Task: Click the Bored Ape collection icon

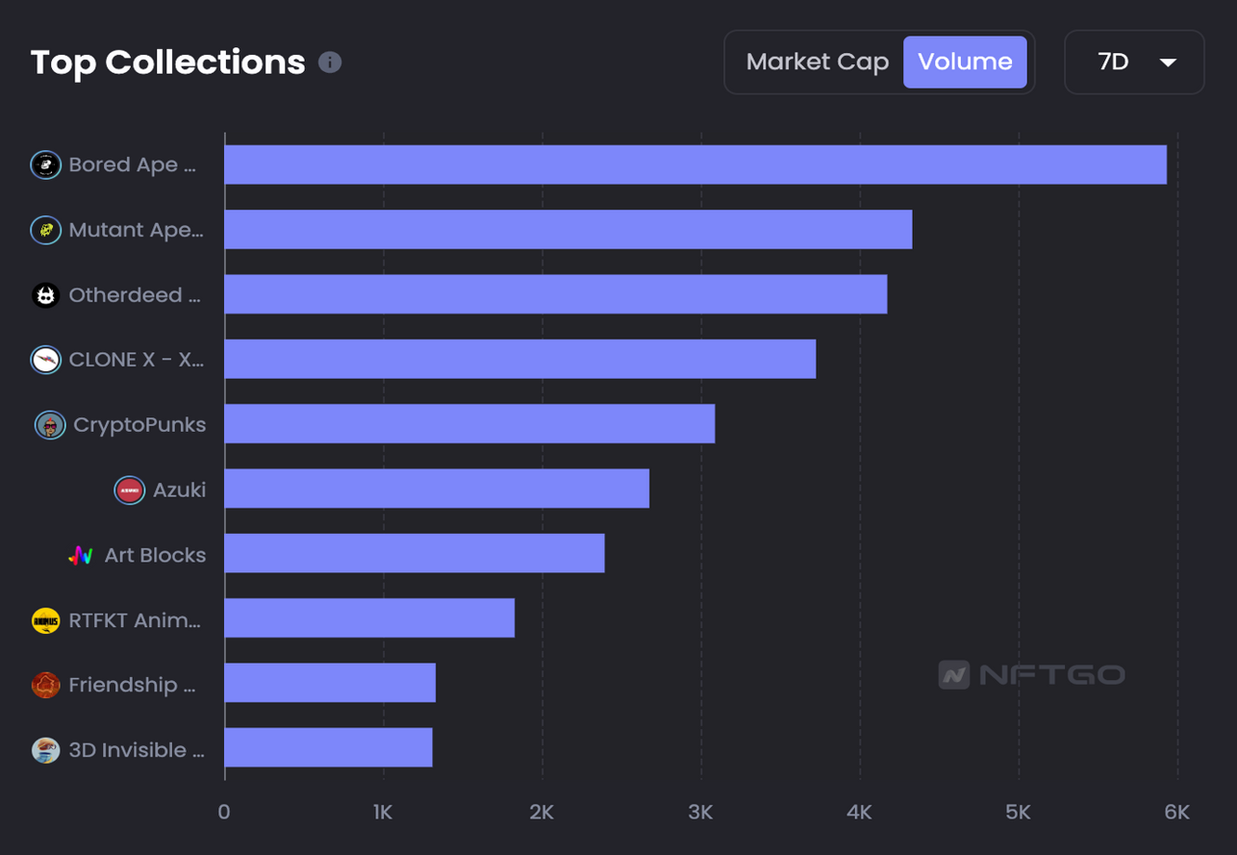Action: pyautogui.click(x=45, y=165)
